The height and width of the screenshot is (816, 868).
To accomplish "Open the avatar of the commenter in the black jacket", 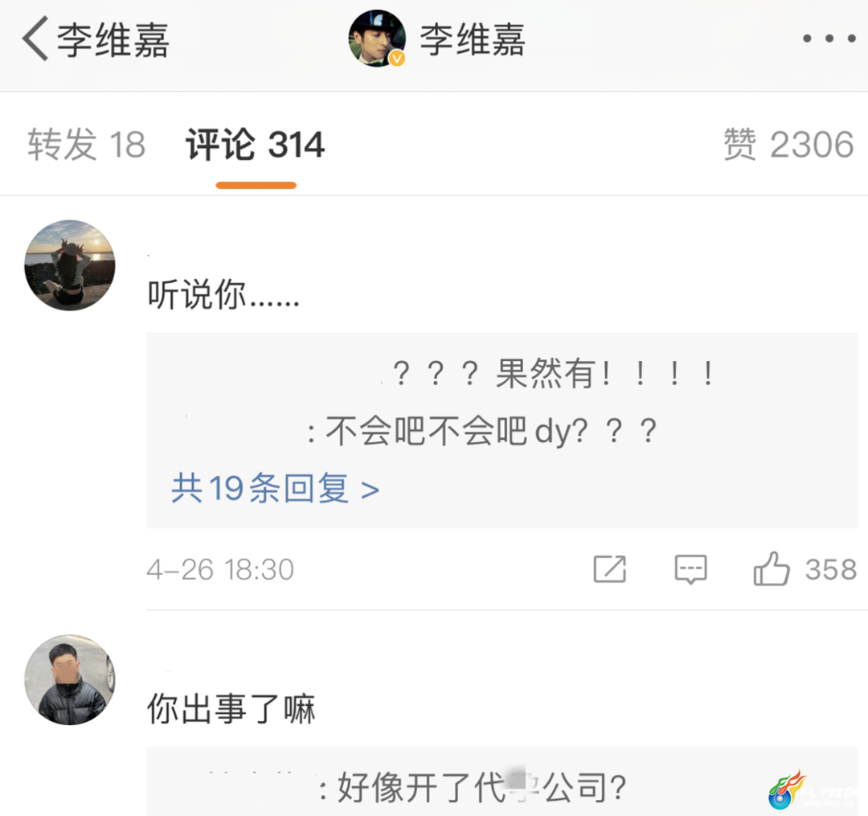I will (70, 680).
